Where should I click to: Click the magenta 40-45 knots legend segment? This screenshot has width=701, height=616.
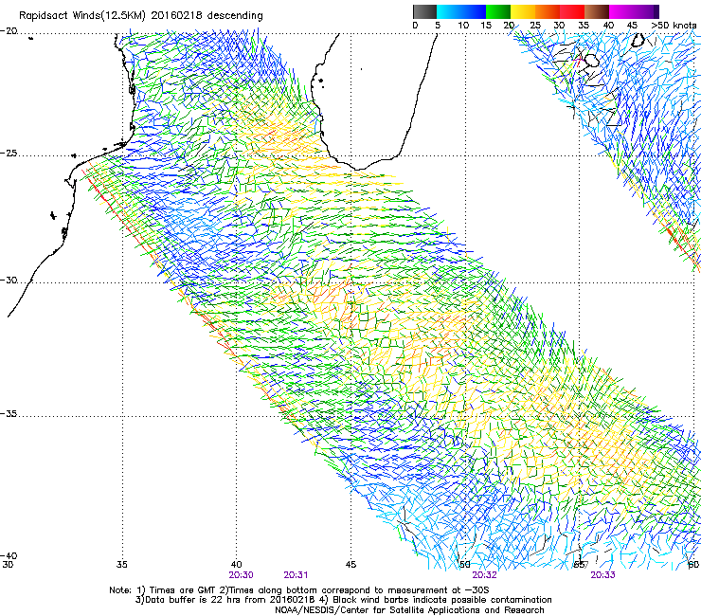point(621,11)
